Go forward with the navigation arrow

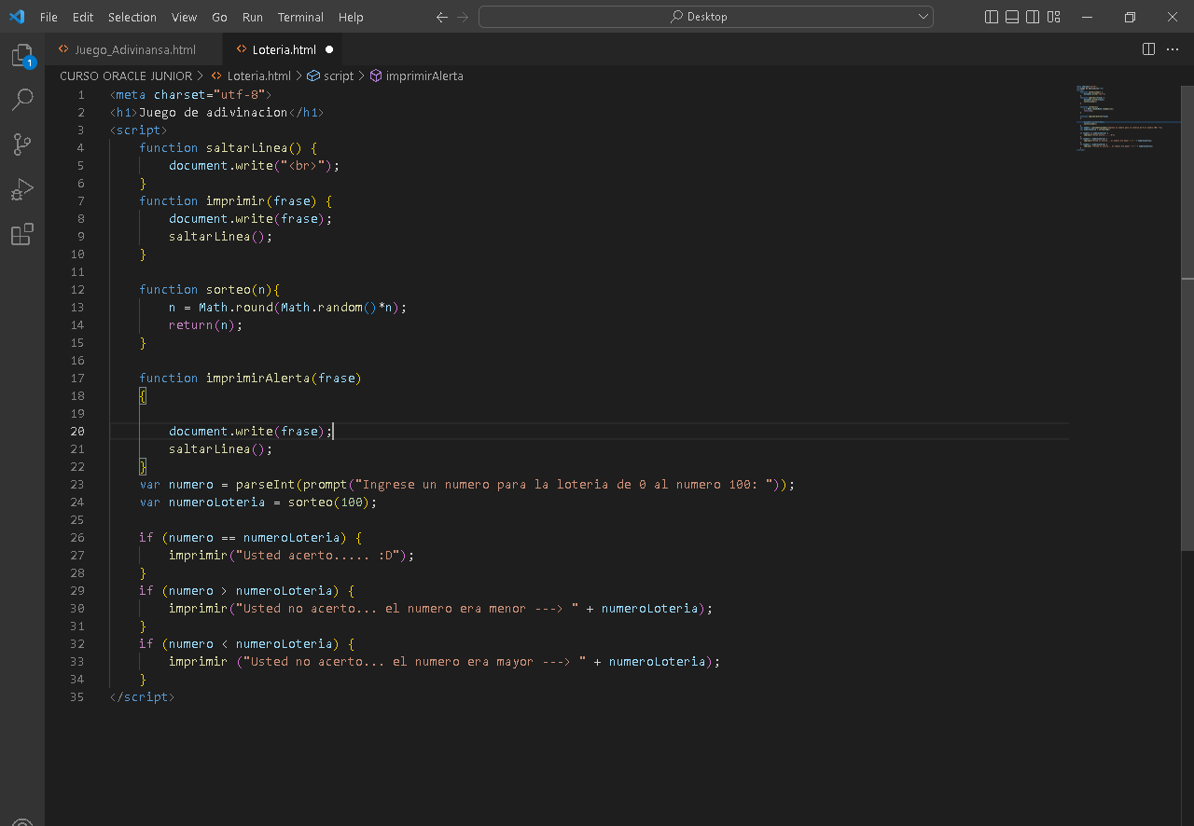coord(463,17)
